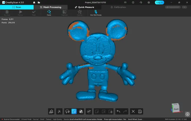Click the Top face of view cube

click(176, 105)
